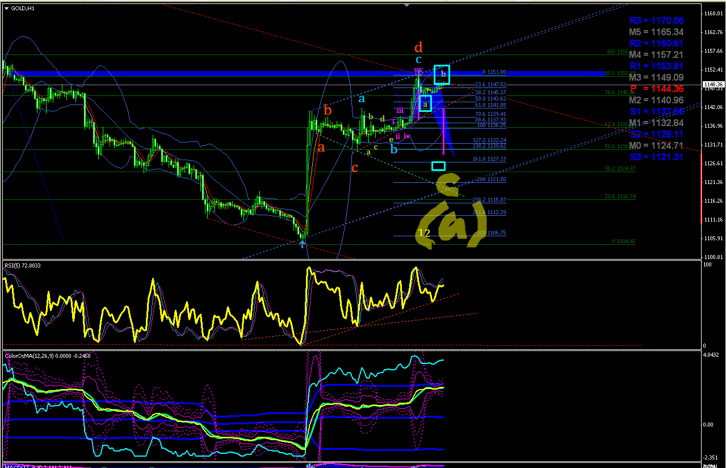Screen dimensions: 726x468
Task: Click the 4.8432 value on ColorOsMA scale
Action: tap(712, 354)
